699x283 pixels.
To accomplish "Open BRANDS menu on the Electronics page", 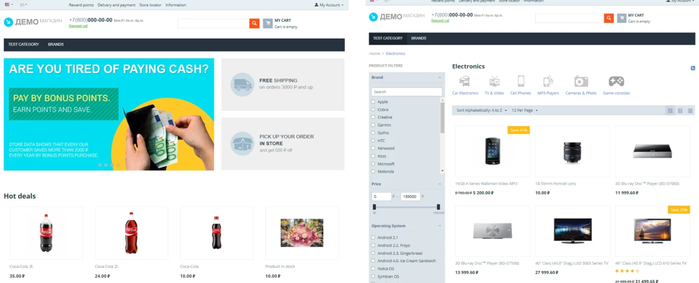I will point(418,38).
